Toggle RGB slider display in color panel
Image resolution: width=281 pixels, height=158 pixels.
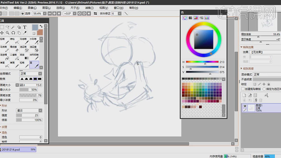click(x=190, y=18)
